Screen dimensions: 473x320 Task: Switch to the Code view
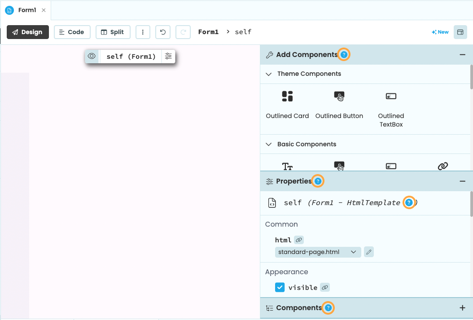(72, 32)
